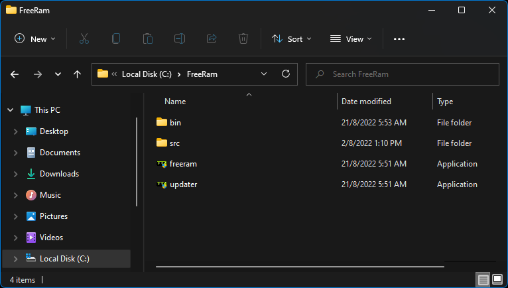Select the src folder name
This screenshot has height=288, width=508.
coord(174,143)
